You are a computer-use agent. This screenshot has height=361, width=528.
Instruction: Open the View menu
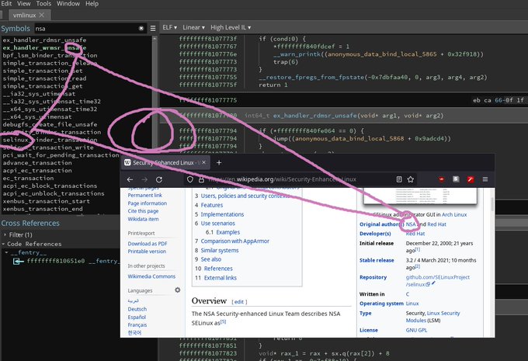click(23, 4)
